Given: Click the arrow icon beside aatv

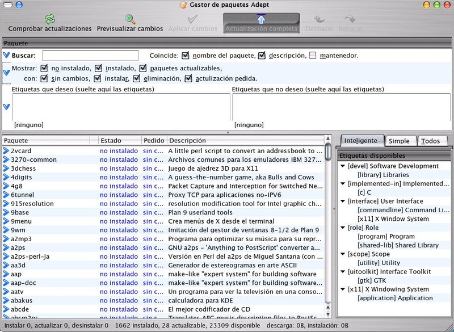Looking at the screenshot, I should [6, 292].
